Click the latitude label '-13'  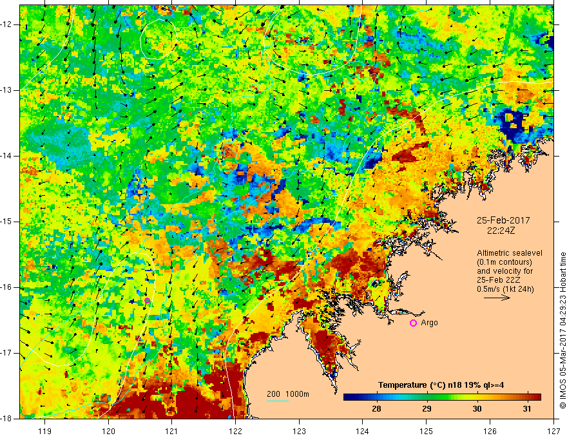pos(6,90)
